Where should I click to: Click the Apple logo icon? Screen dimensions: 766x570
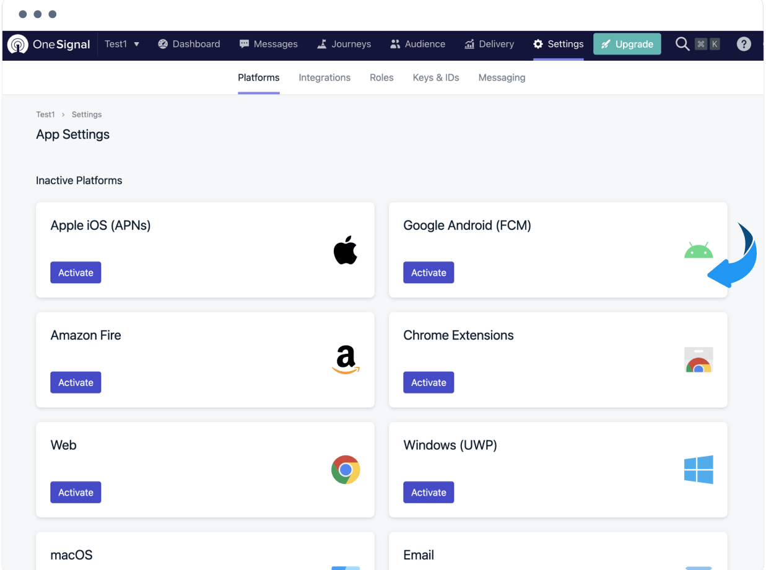tap(346, 250)
